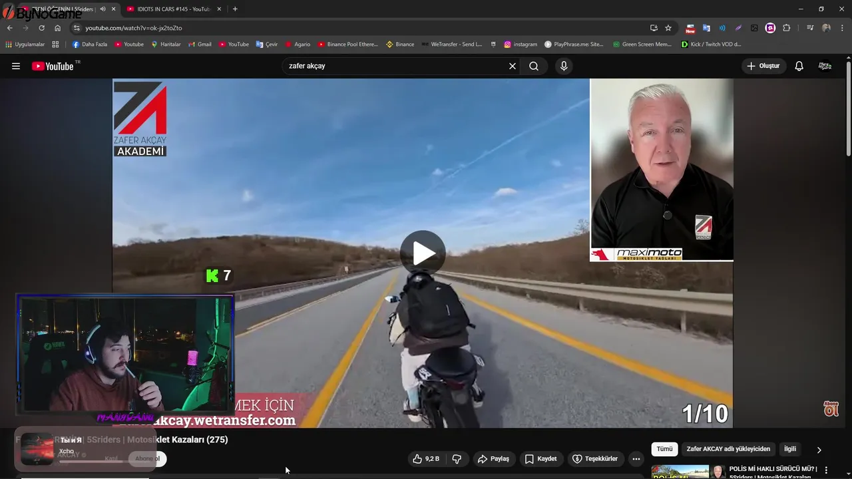The image size is (852, 479).
Task: Open PlayPhrase.me bookmark
Action: pos(574,45)
